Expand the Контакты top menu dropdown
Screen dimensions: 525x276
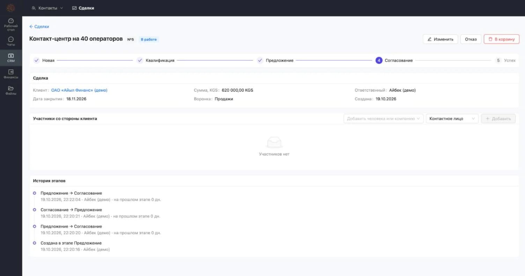pyautogui.click(x=47, y=8)
